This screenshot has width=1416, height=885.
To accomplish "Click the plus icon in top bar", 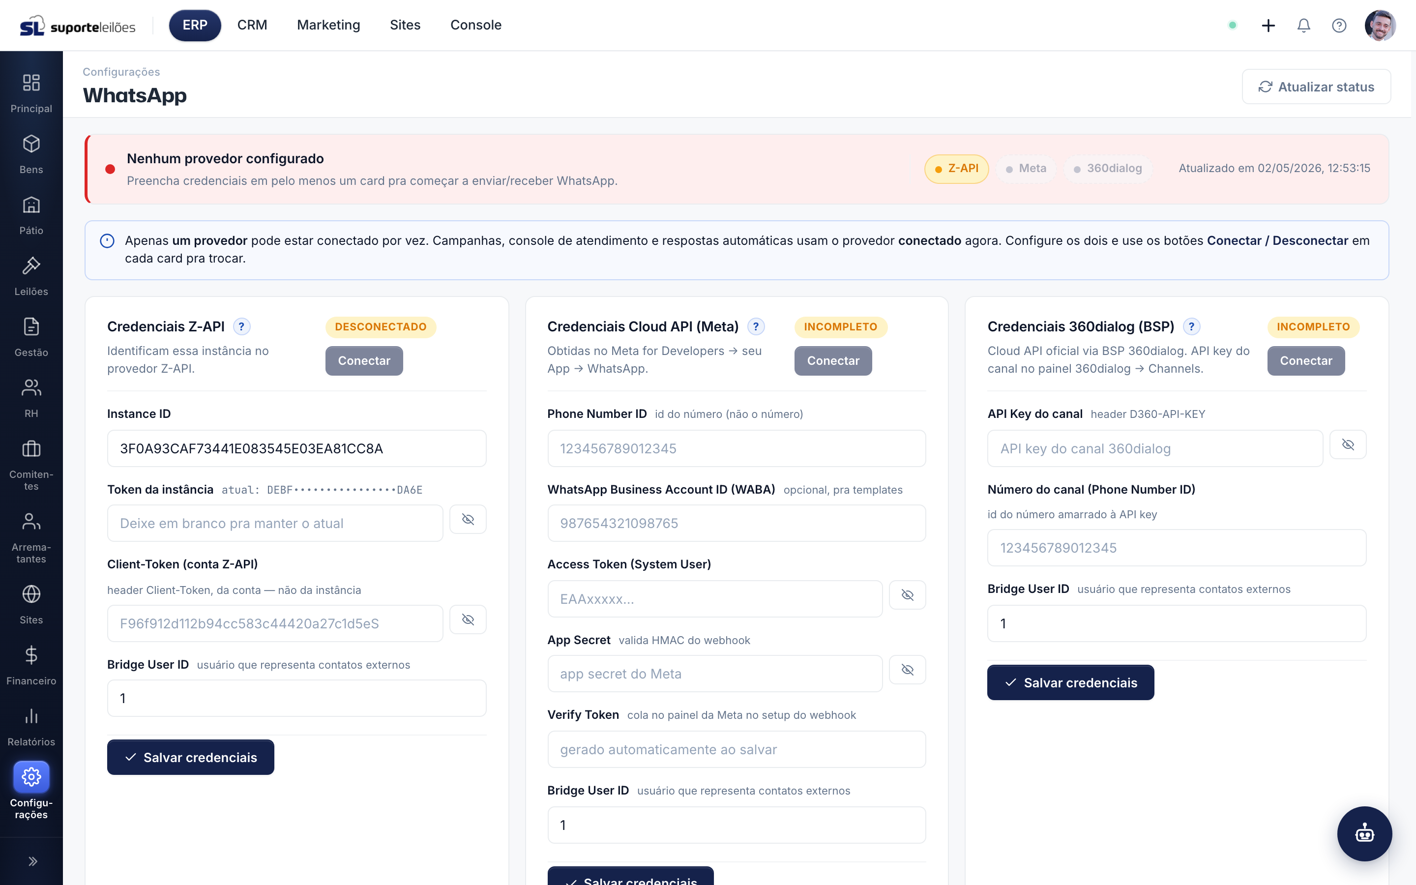I will click(1268, 25).
